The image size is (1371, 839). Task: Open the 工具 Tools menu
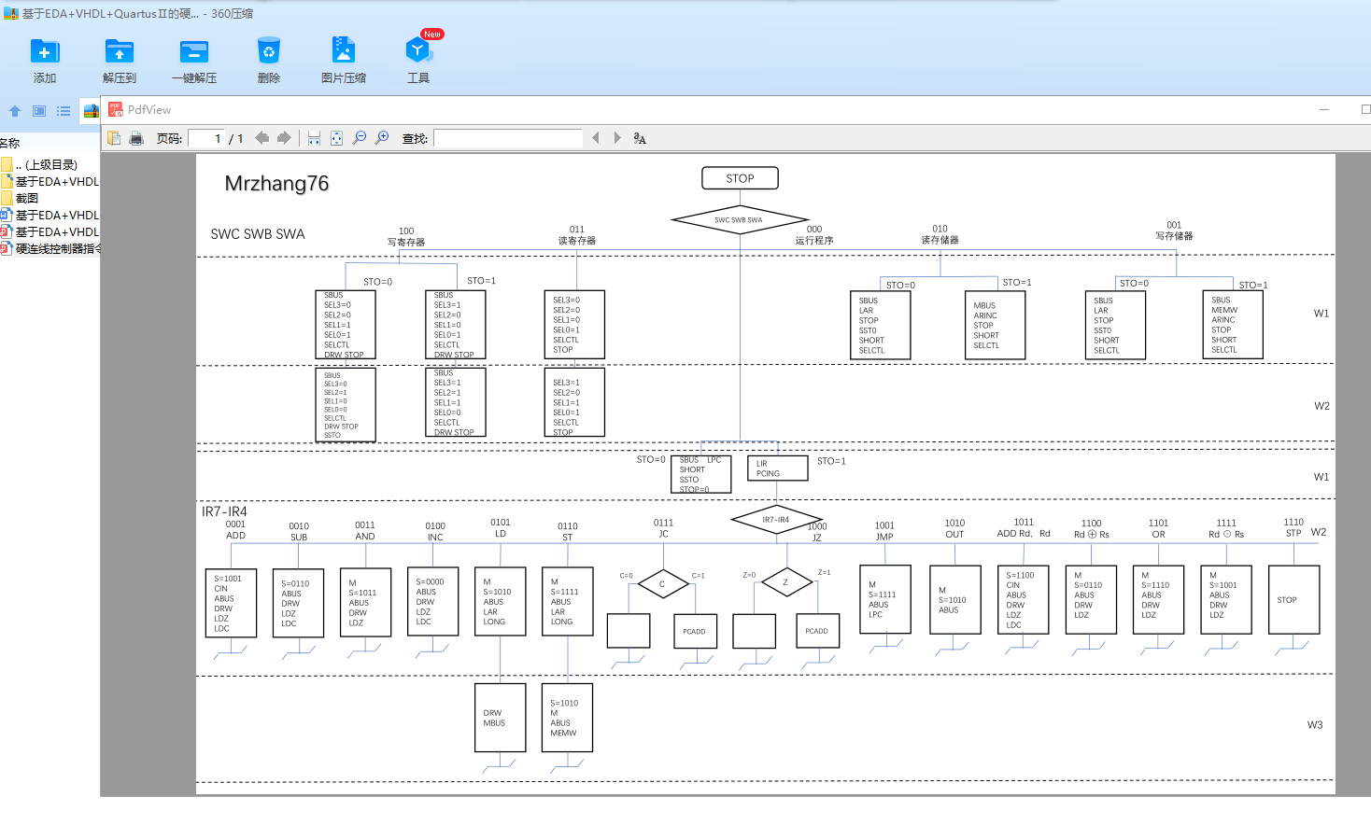[x=418, y=56]
